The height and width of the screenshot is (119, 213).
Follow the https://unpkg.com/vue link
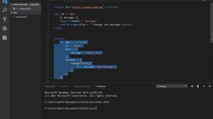pyautogui.click(x=88, y=7)
